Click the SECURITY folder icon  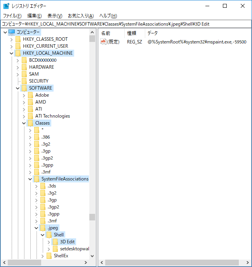[x=24, y=81]
